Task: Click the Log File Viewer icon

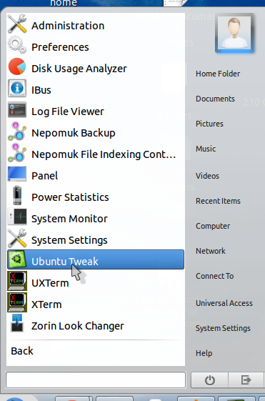Action: (17, 109)
